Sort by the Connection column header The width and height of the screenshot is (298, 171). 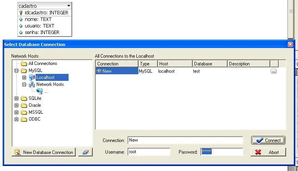(x=117, y=64)
